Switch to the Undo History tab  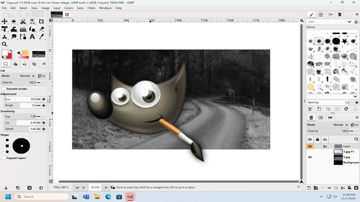point(24,64)
